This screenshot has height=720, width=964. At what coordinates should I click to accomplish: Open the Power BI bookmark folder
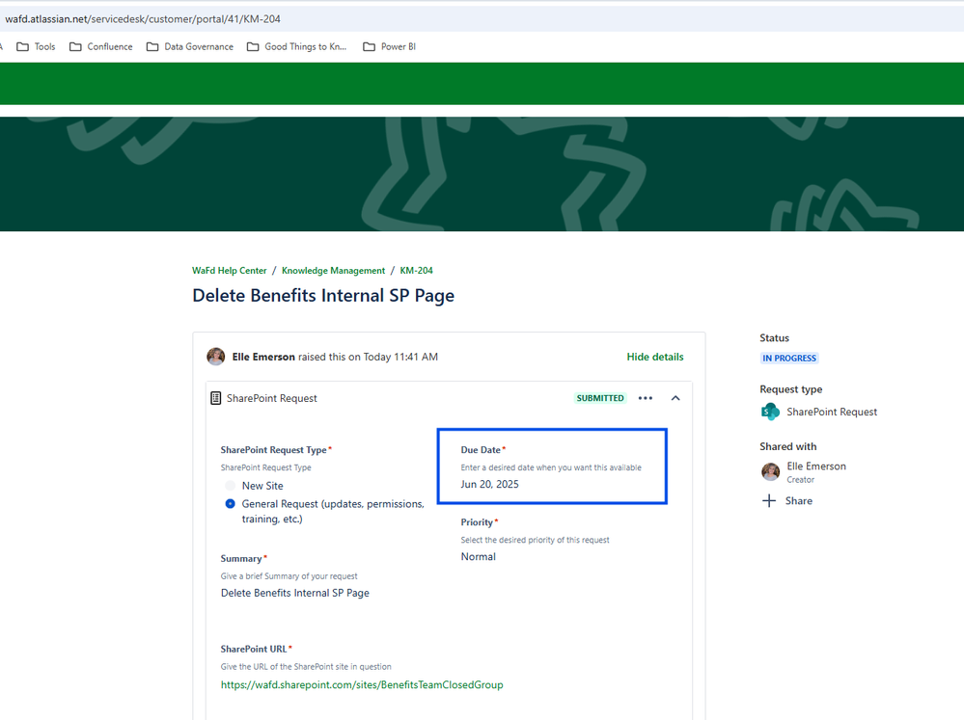[389, 46]
